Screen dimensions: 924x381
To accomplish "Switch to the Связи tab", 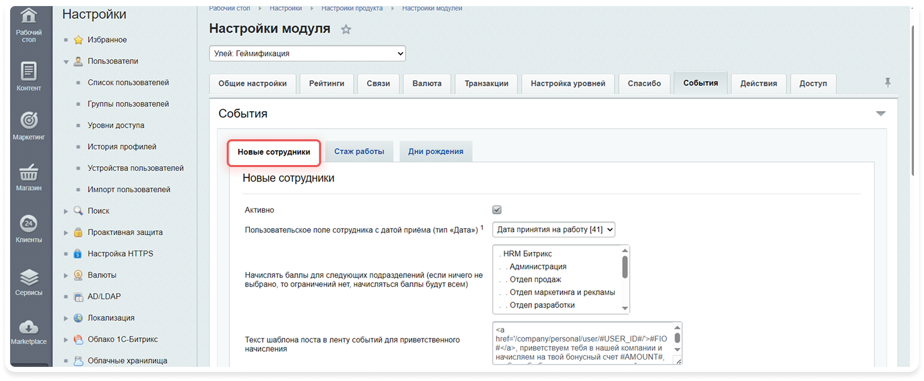I will 378,84.
